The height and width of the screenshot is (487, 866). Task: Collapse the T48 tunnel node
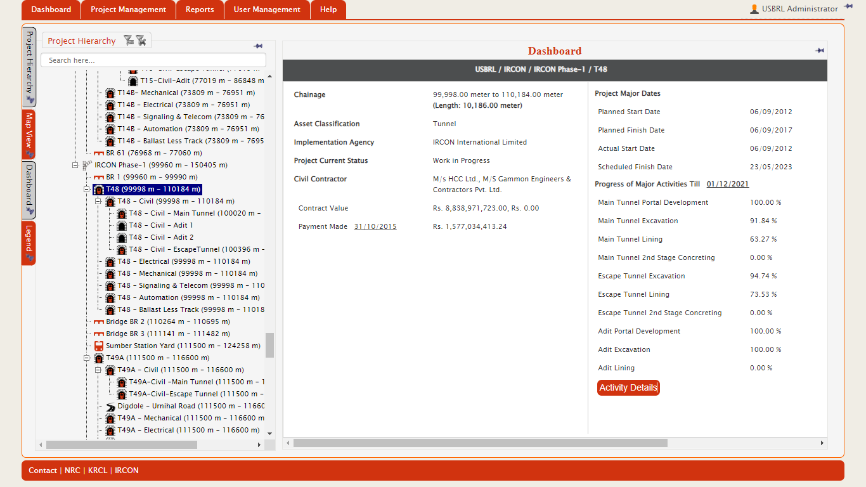coord(87,190)
